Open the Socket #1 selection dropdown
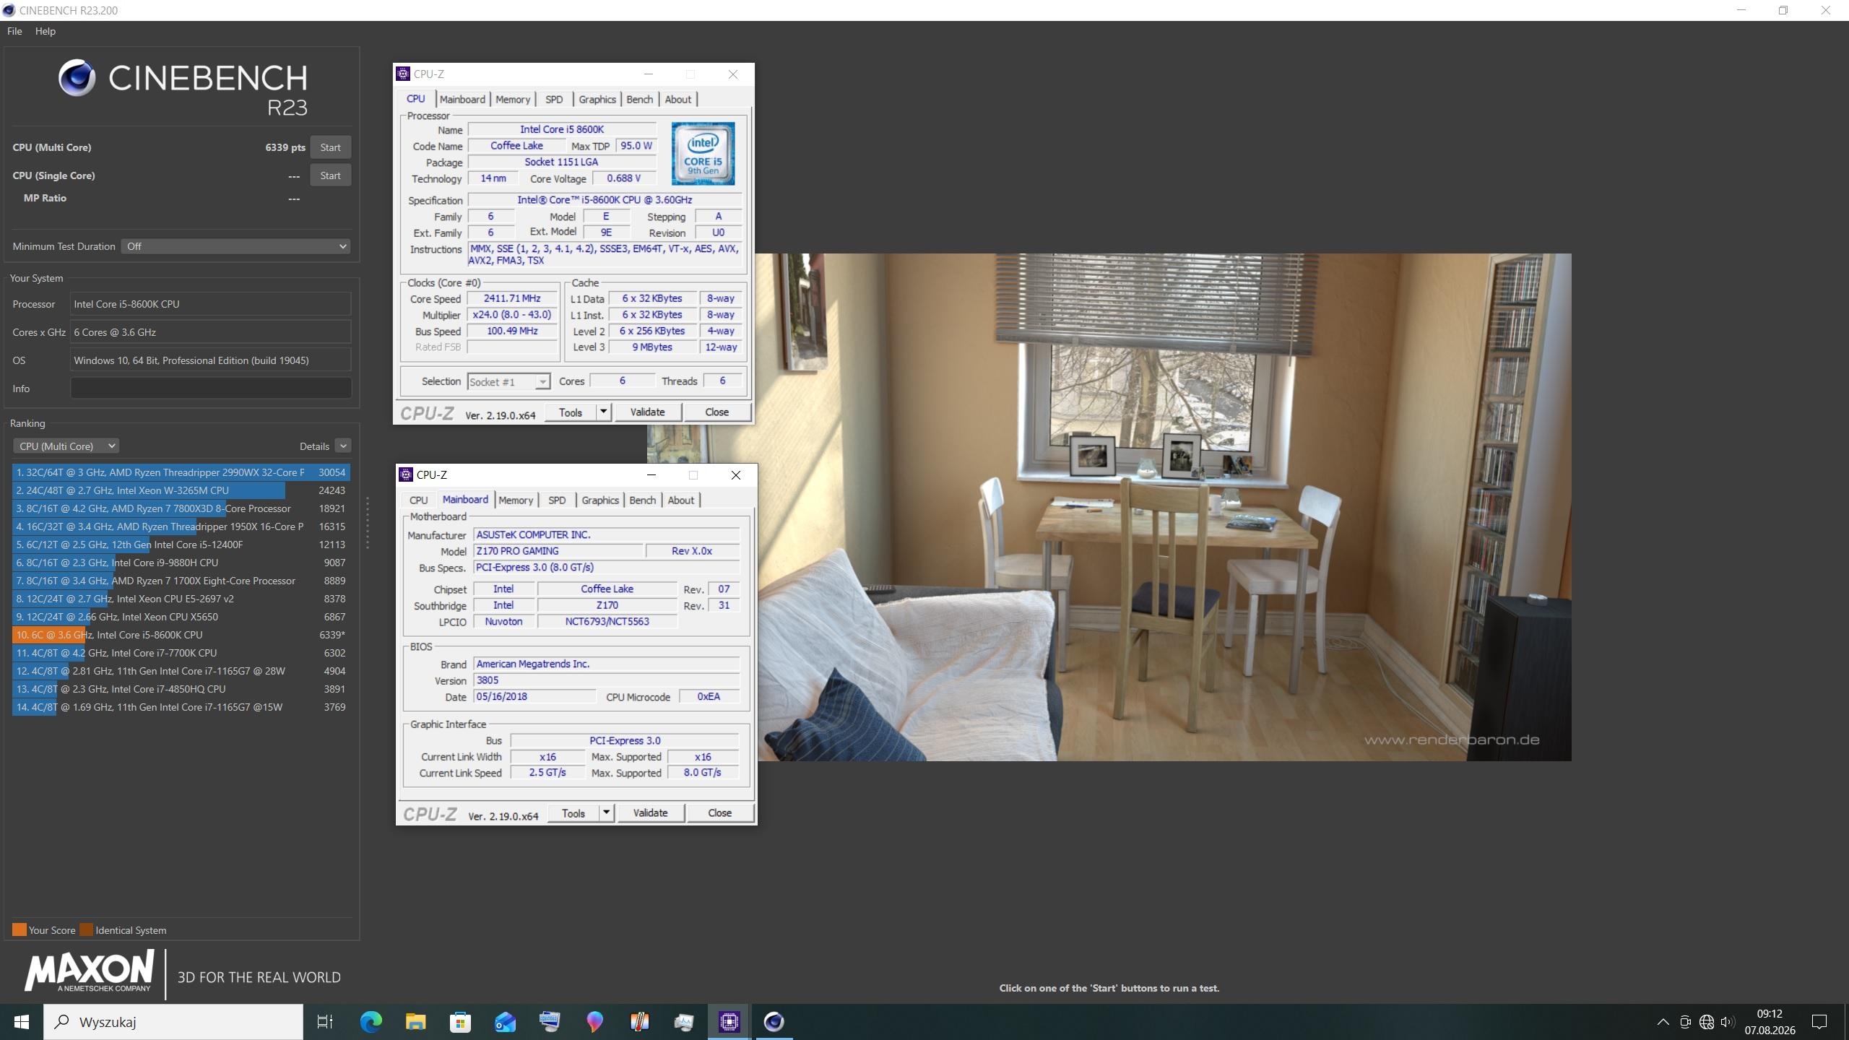The height and width of the screenshot is (1040, 1849). click(508, 381)
